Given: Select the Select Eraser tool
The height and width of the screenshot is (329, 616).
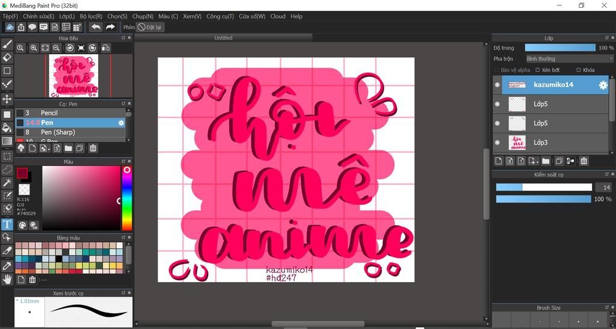Looking at the screenshot, I should pyautogui.click(x=7, y=209).
